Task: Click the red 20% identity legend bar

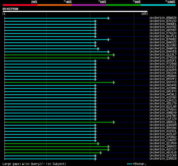Action: pyautogui.click(x=20, y=5)
